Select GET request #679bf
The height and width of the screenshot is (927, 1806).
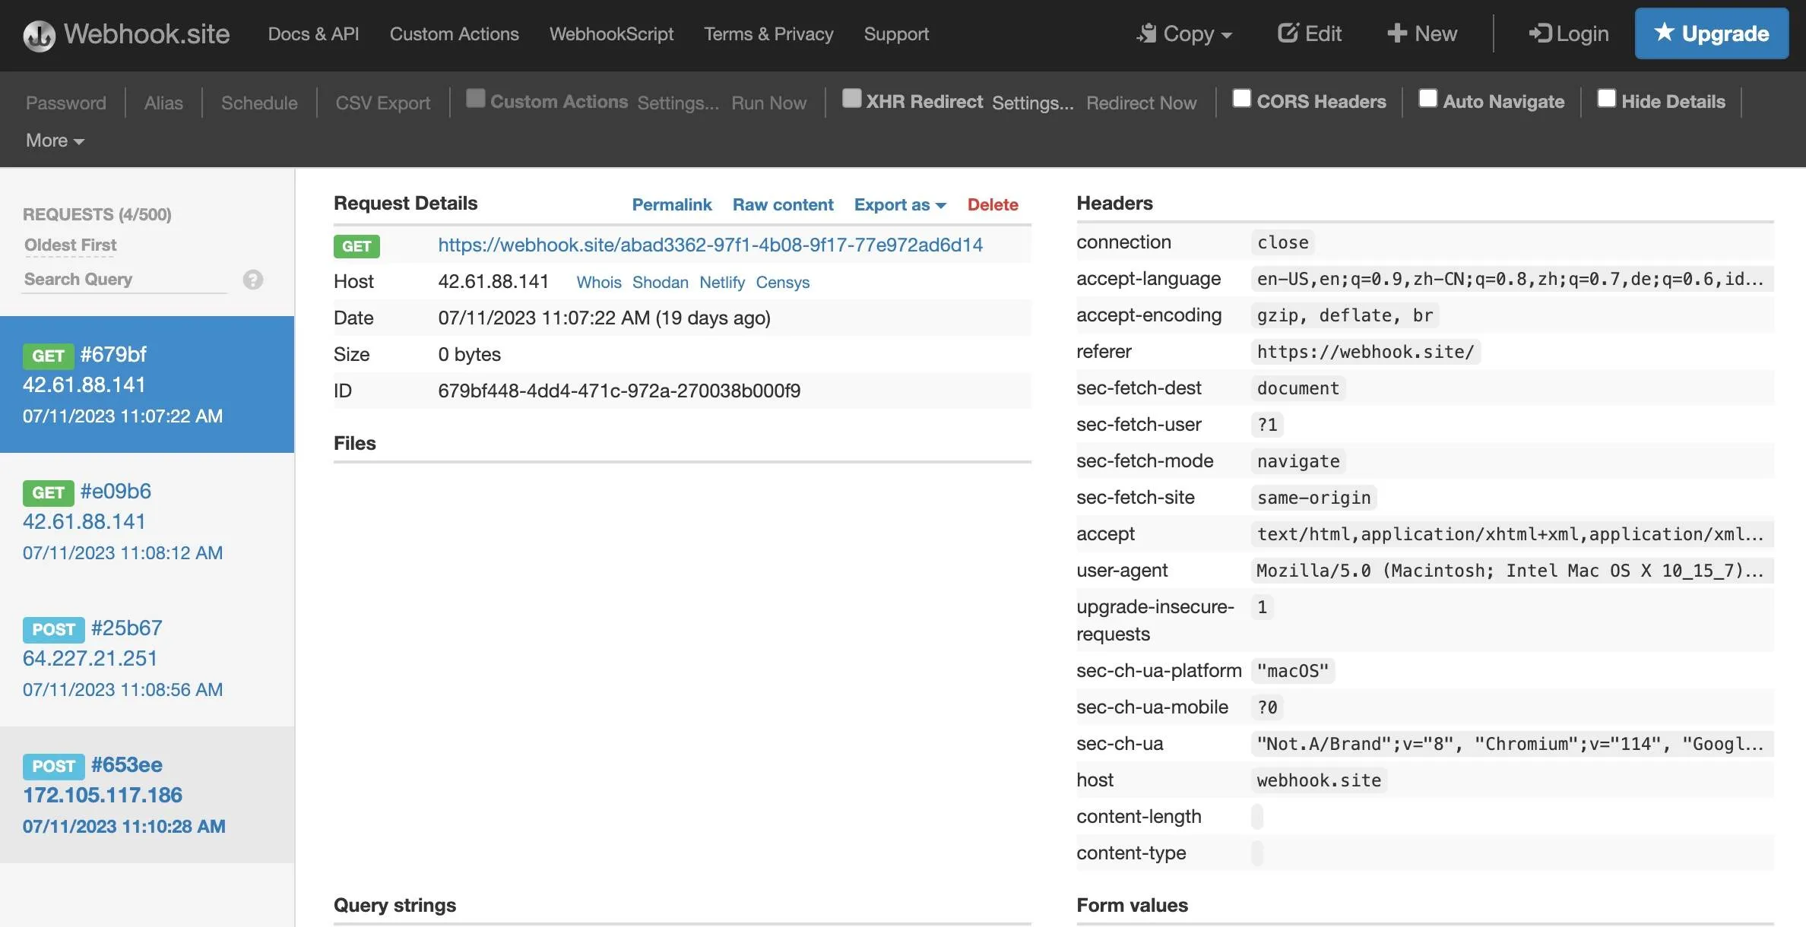147,384
